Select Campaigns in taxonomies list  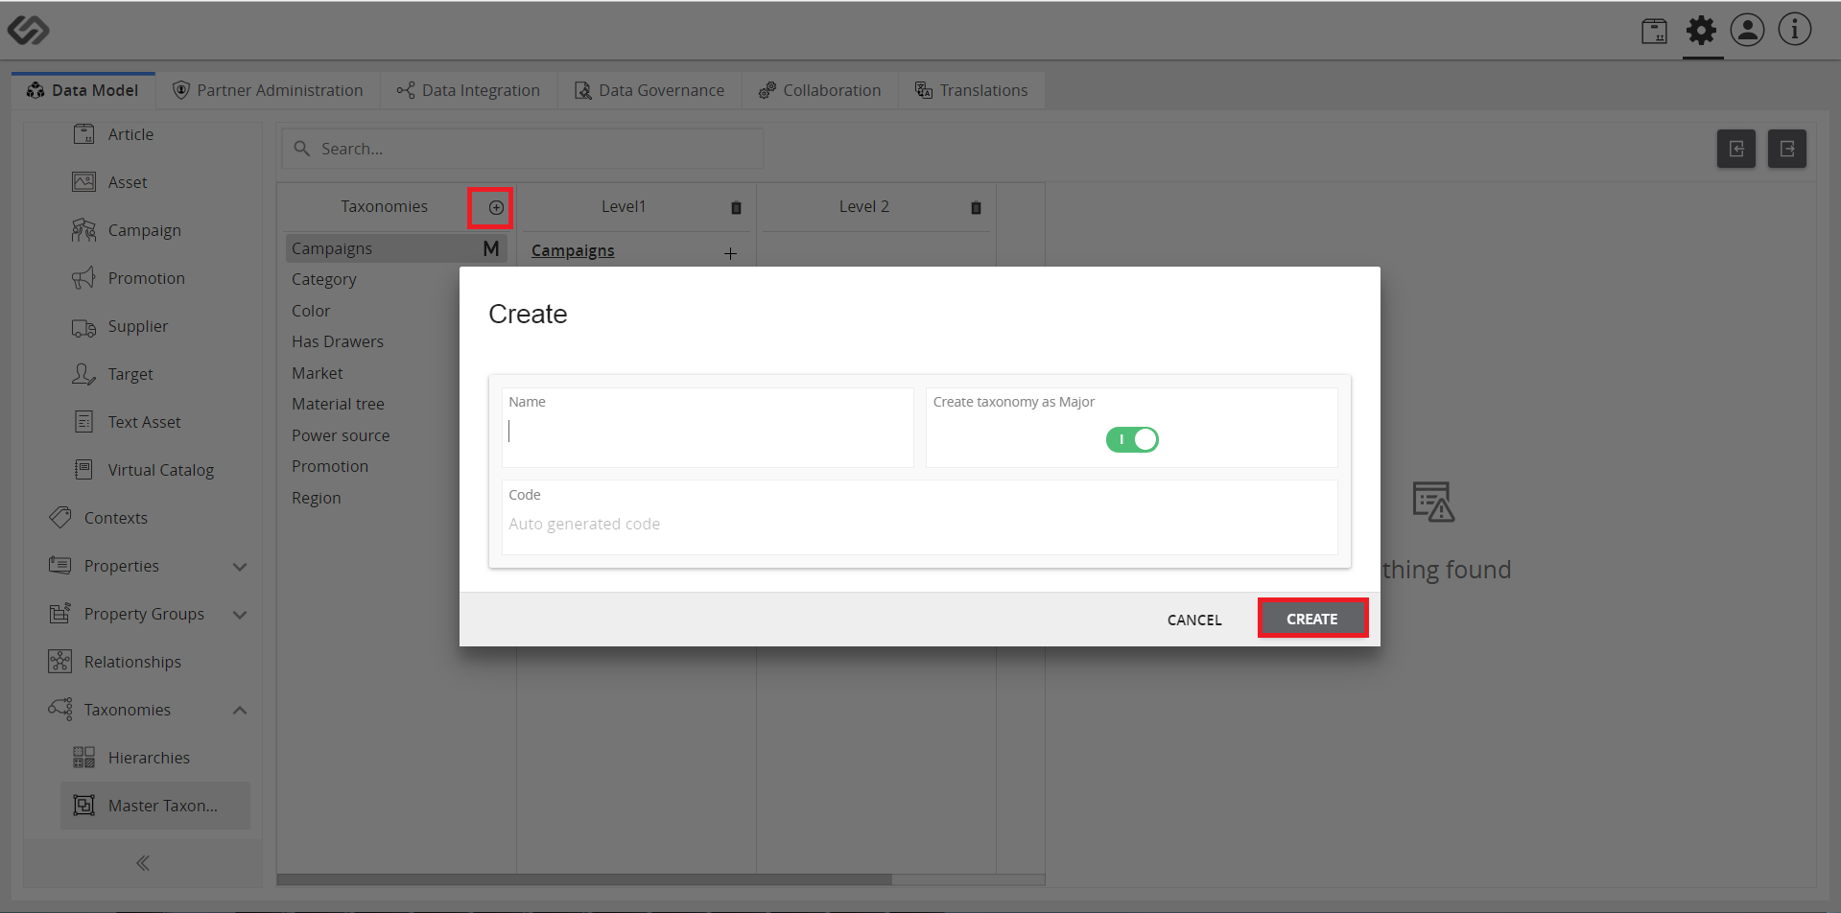pos(396,248)
